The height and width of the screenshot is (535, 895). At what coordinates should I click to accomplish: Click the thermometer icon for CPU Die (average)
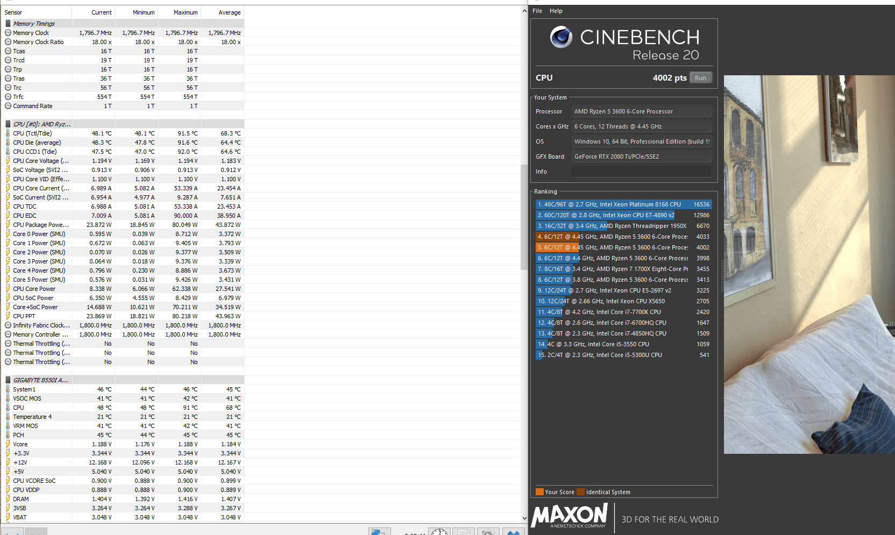8,142
